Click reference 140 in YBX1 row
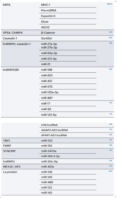The height and width of the screenshot is (198, 117). point(110,140)
